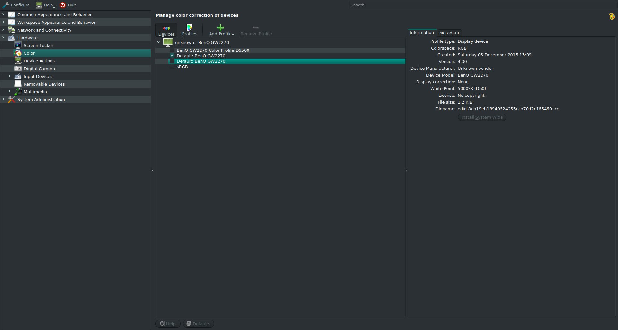Select the Screen Locker icon in sidebar
The image size is (618, 330).
[x=18, y=45]
